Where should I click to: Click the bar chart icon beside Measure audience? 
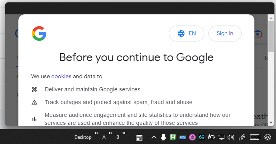click(x=34, y=119)
